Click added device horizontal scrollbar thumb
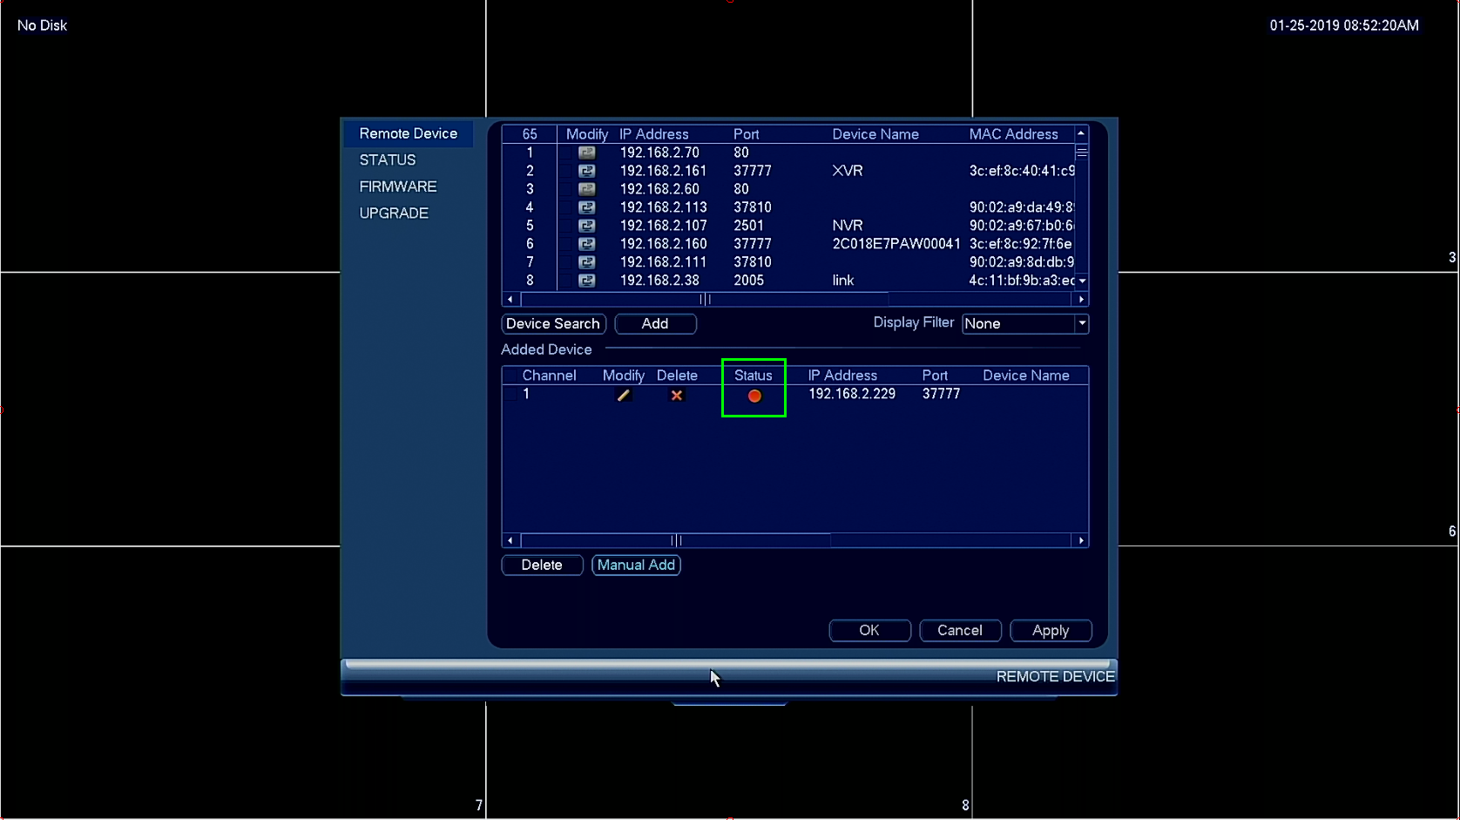The height and width of the screenshot is (820, 1460). click(676, 540)
